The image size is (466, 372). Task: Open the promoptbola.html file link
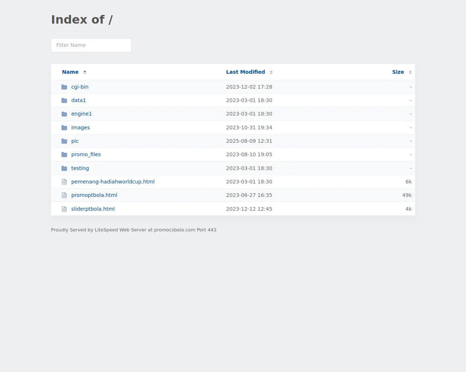click(94, 195)
